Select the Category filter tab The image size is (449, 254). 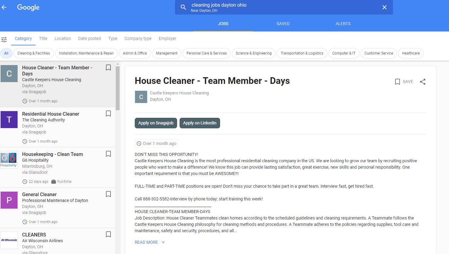click(x=23, y=38)
